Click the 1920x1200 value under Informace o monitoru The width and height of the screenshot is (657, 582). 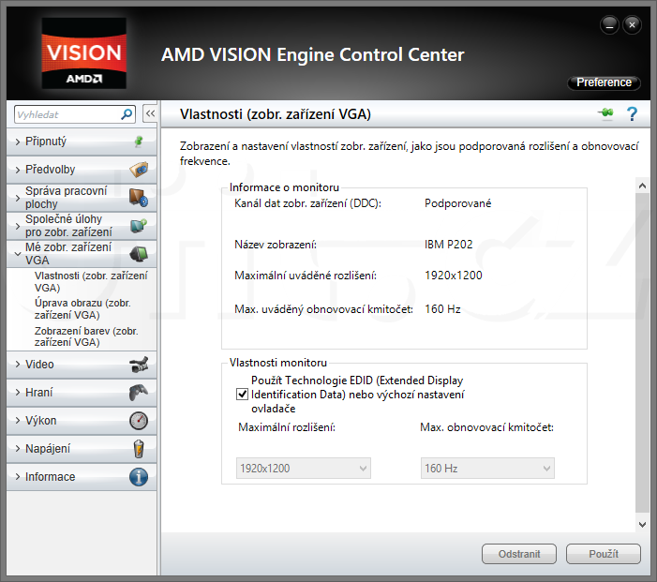click(x=454, y=276)
